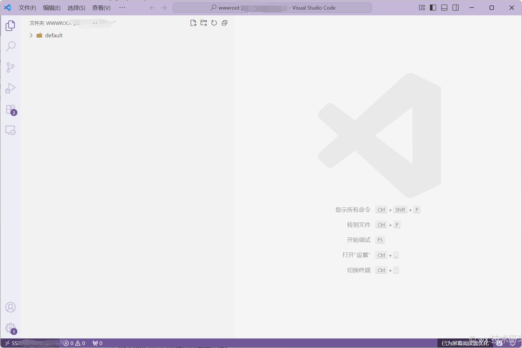Show more menus via the ellipsis
The image size is (522, 348).
[122, 8]
